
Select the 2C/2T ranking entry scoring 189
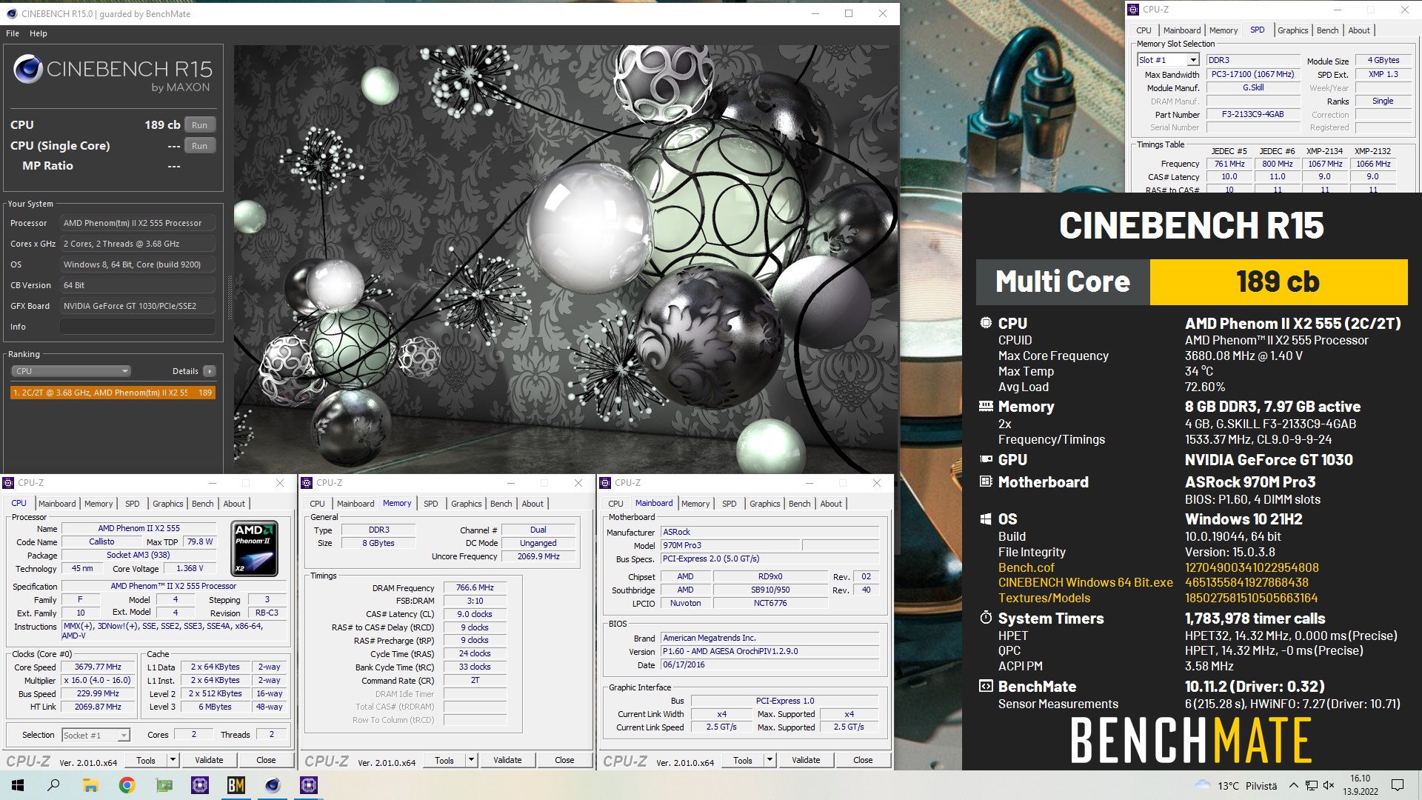pyautogui.click(x=113, y=393)
